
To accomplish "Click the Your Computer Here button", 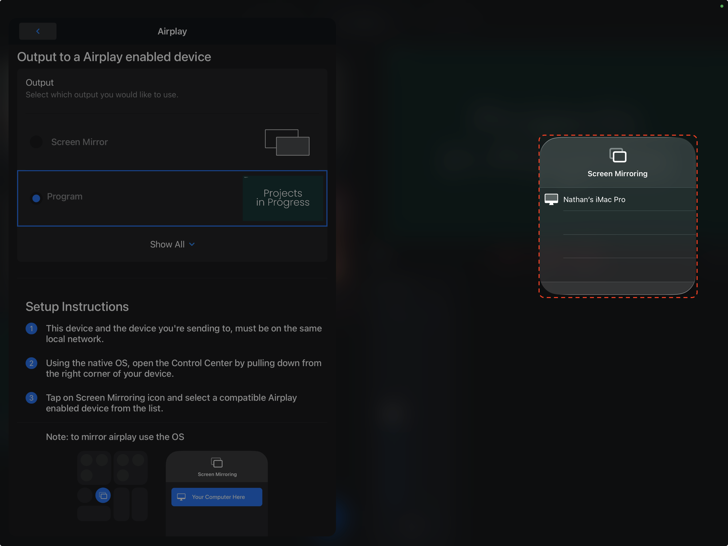I will pyautogui.click(x=217, y=497).
